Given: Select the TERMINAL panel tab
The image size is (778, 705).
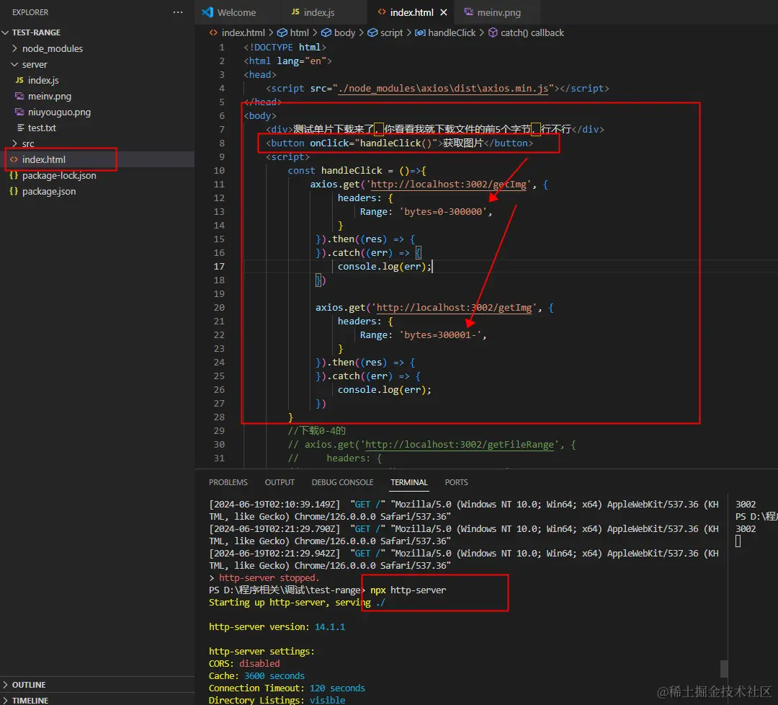Looking at the screenshot, I should 409,482.
